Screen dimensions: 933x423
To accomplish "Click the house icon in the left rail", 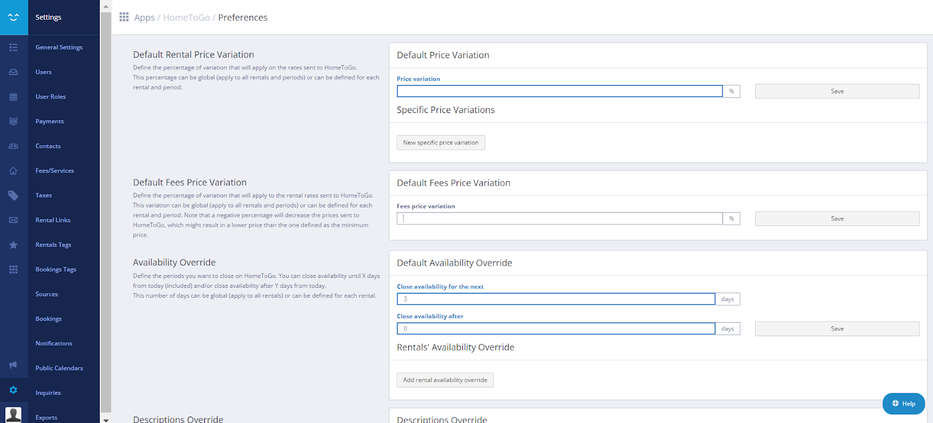I will coord(13,171).
